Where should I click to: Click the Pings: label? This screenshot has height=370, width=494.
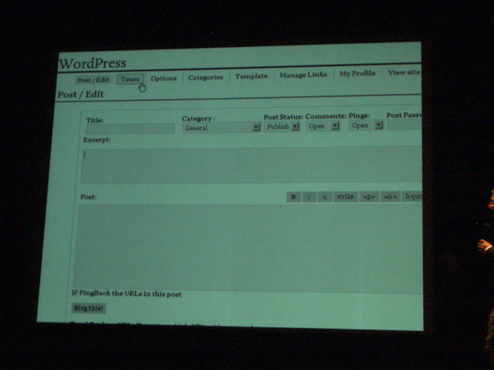point(359,116)
